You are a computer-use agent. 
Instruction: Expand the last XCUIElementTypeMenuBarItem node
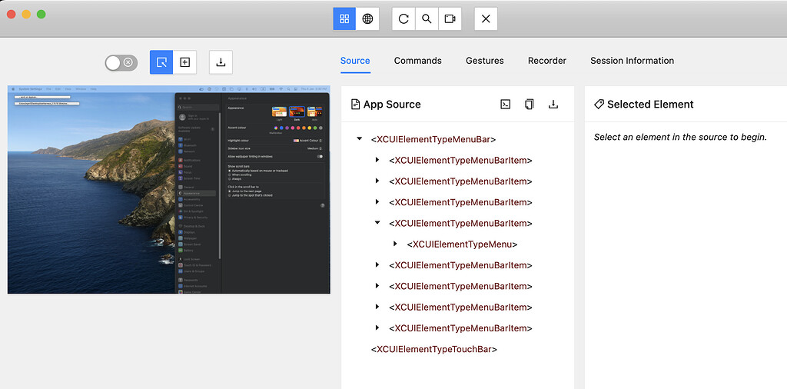click(377, 327)
